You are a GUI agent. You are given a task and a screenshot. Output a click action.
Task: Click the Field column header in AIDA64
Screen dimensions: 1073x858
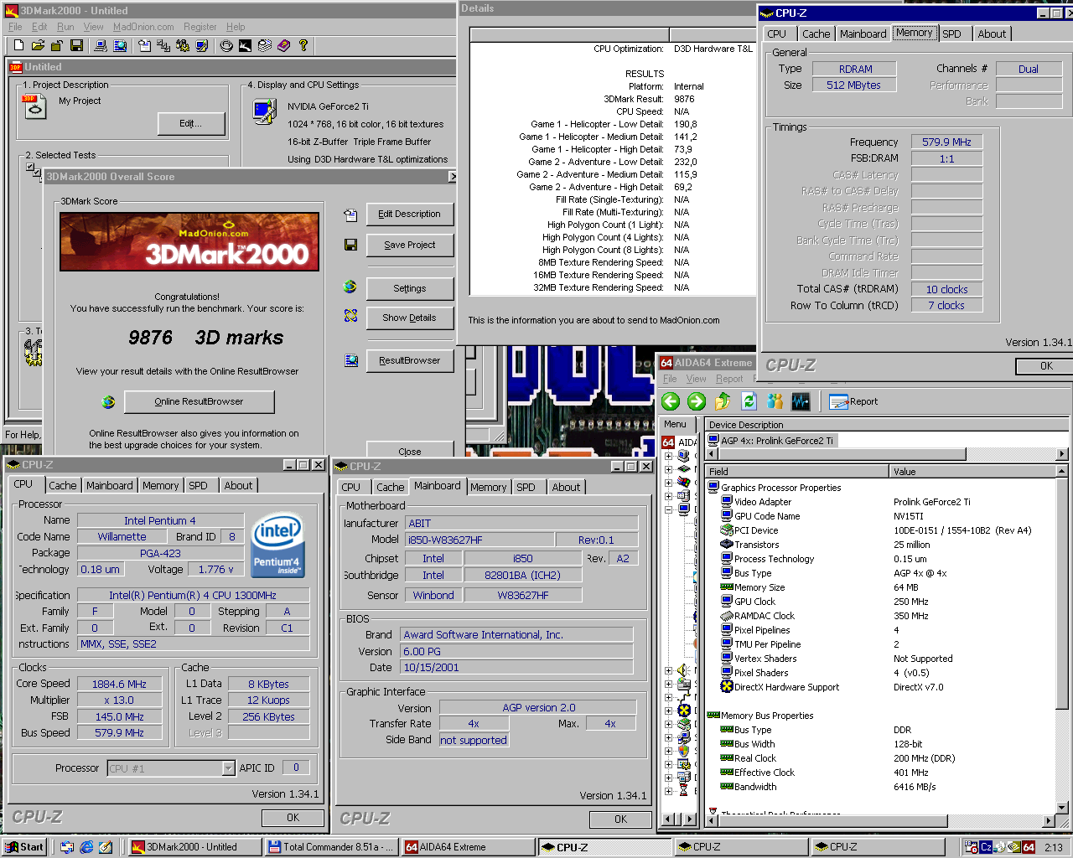(x=796, y=472)
